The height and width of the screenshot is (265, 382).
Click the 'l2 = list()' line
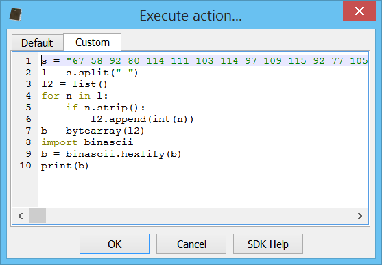click(x=74, y=84)
